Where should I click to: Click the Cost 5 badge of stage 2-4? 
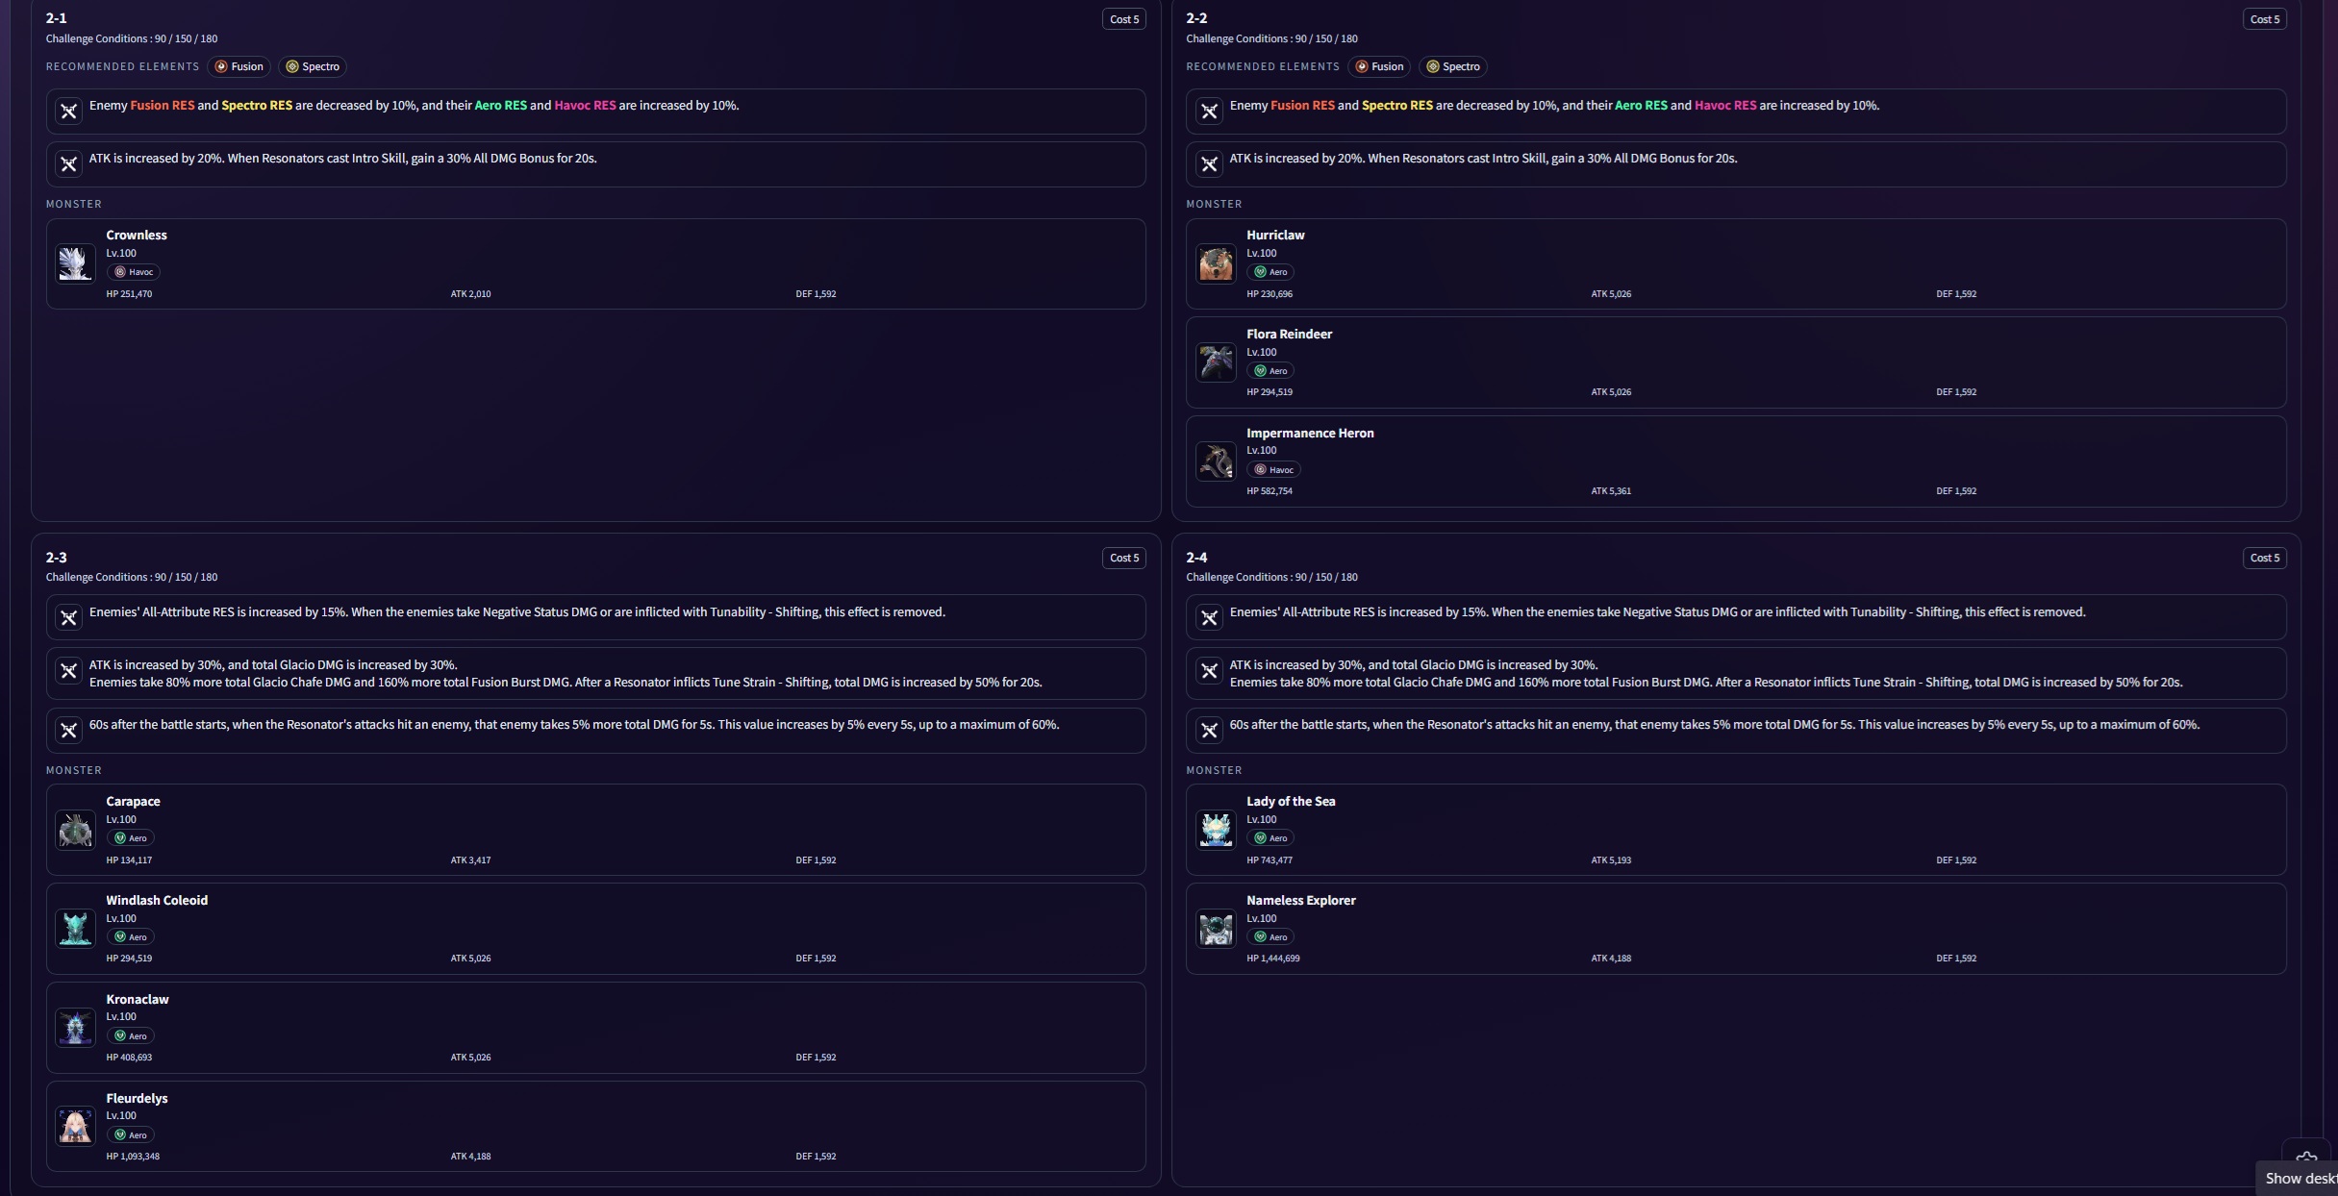[x=2264, y=558]
